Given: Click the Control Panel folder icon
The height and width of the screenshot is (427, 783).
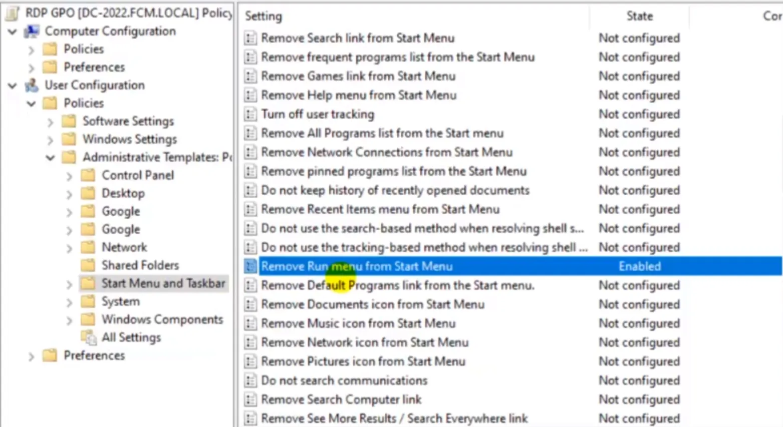Looking at the screenshot, I should (x=88, y=175).
